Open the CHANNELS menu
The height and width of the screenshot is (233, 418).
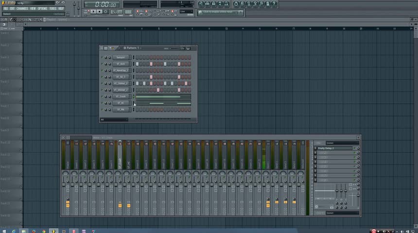[x=22, y=8]
